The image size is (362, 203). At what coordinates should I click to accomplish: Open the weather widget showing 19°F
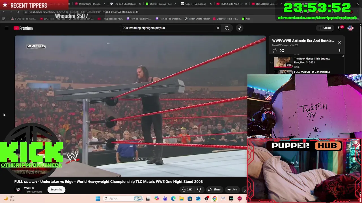(x=9, y=198)
